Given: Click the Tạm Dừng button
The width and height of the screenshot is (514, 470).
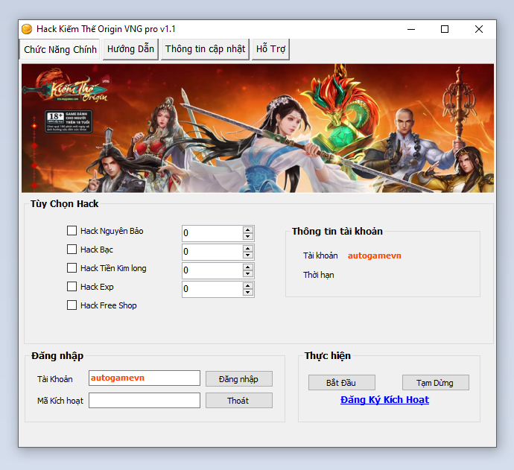Looking at the screenshot, I should click(435, 383).
